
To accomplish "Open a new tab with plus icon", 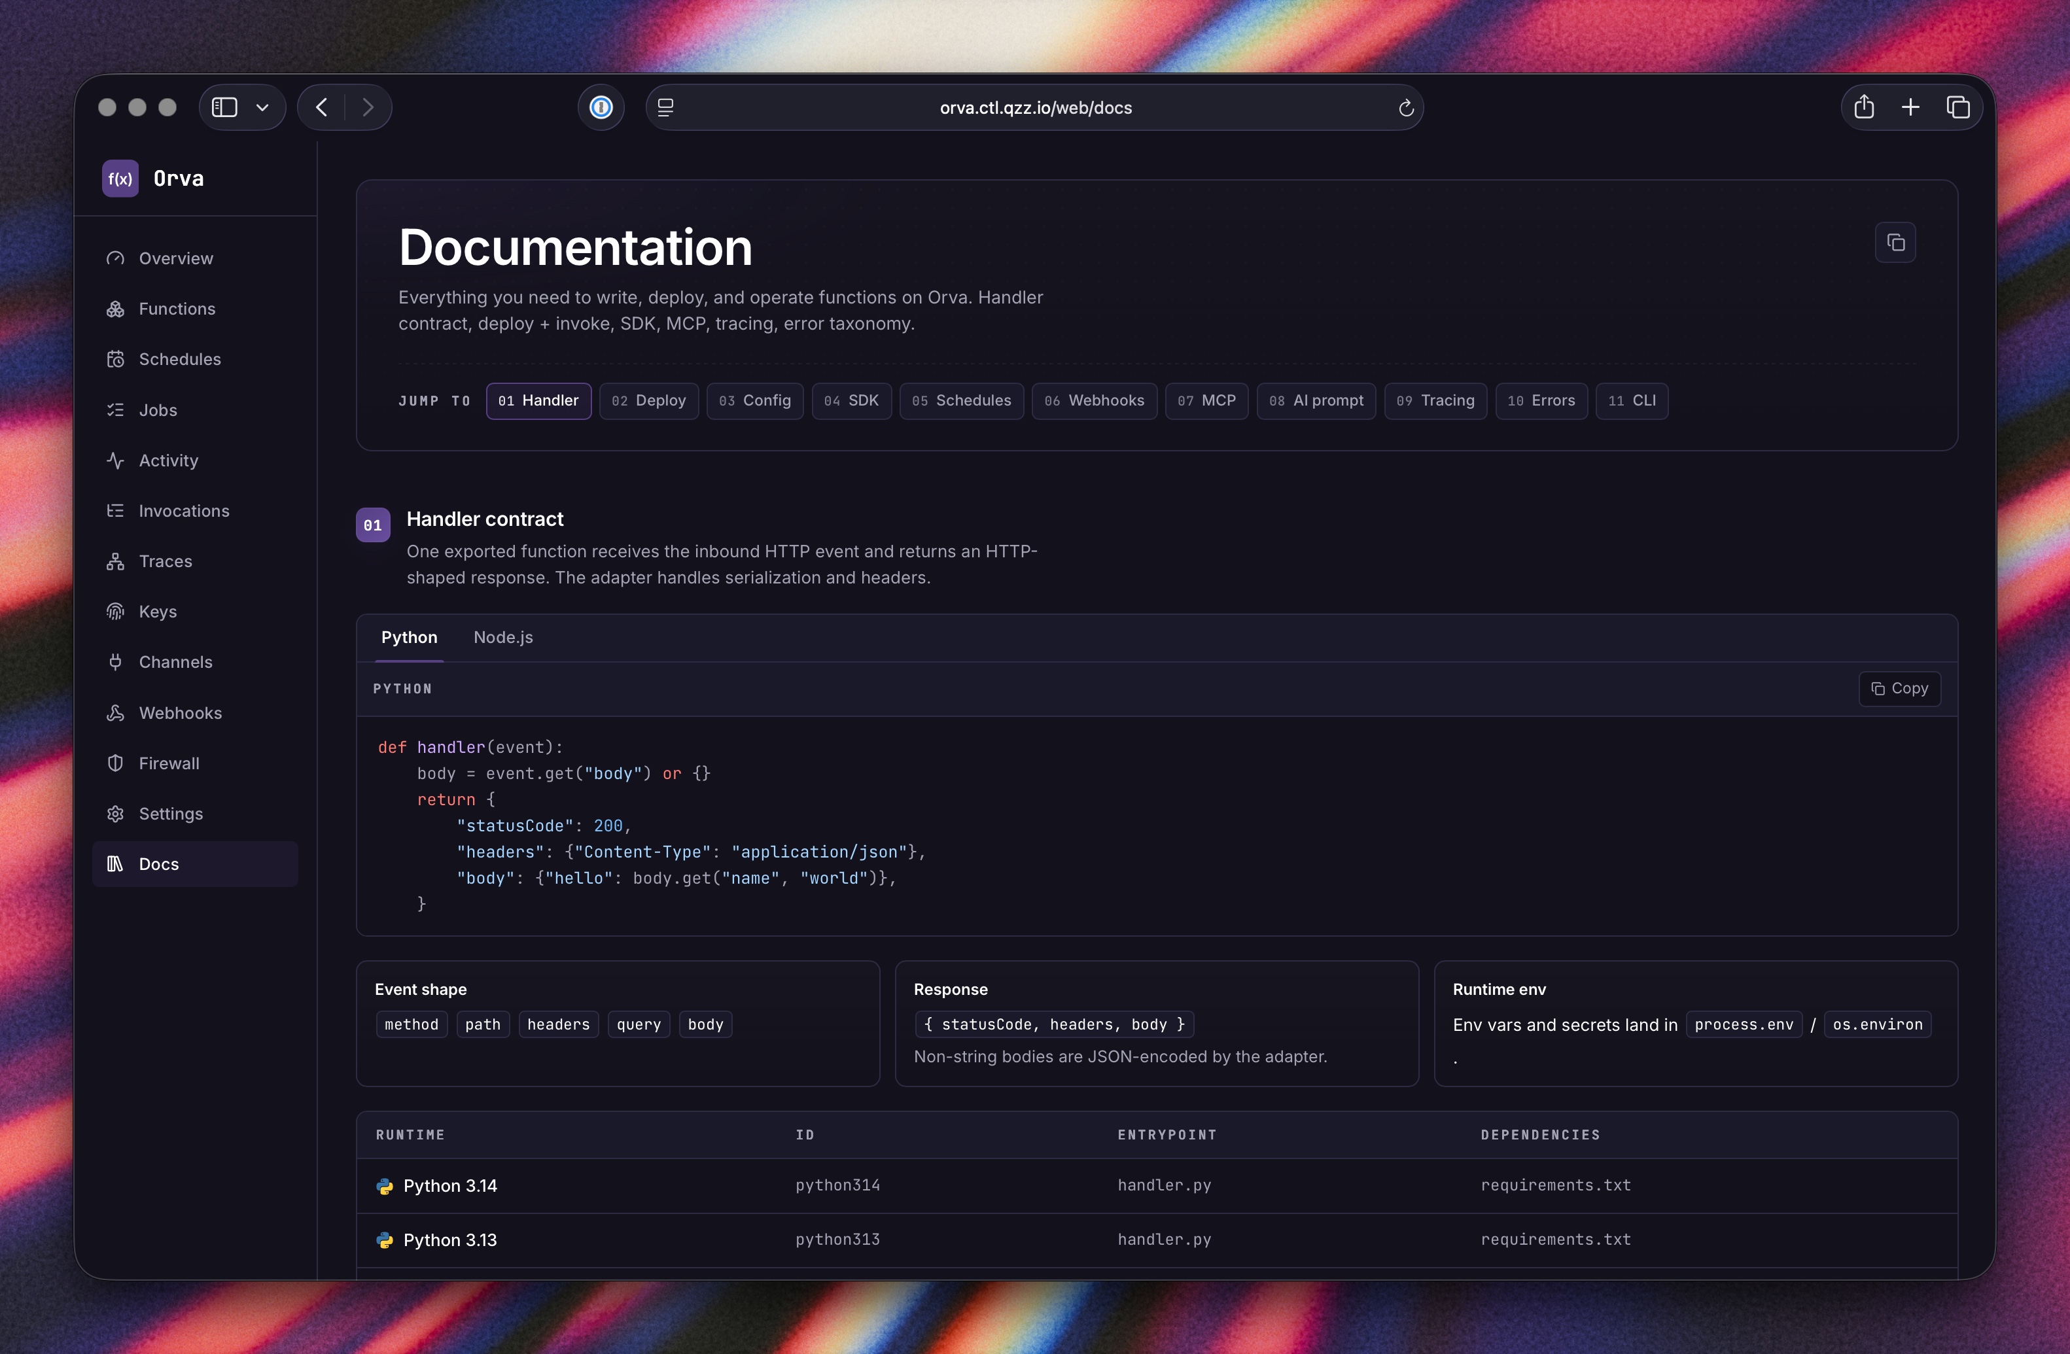I will (x=1911, y=107).
